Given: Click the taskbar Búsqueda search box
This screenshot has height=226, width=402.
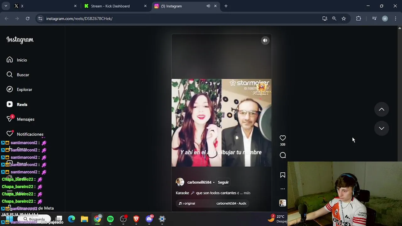Looking at the screenshot, I should pyautogui.click(x=34, y=219).
